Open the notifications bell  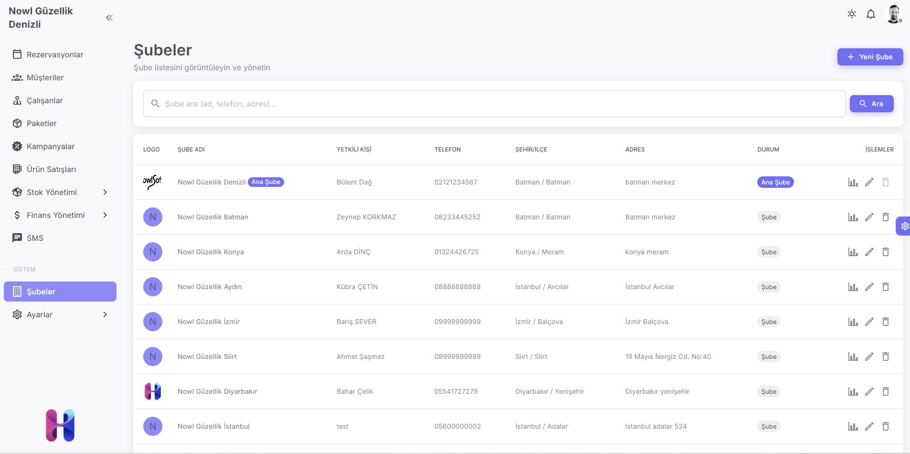click(x=870, y=14)
